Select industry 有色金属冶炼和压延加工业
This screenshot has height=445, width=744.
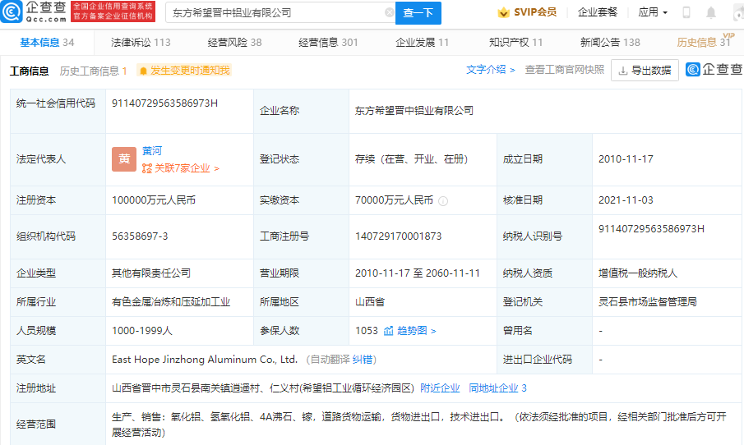click(171, 302)
